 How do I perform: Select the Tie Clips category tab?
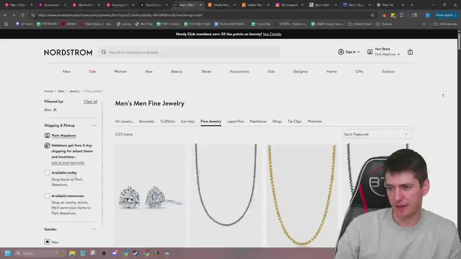tap(295, 121)
